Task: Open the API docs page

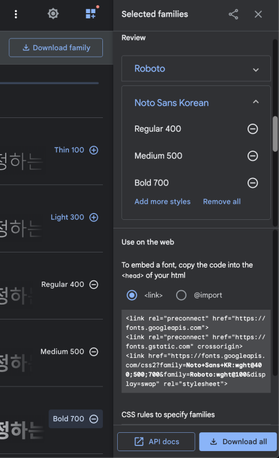Action: tap(156, 441)
